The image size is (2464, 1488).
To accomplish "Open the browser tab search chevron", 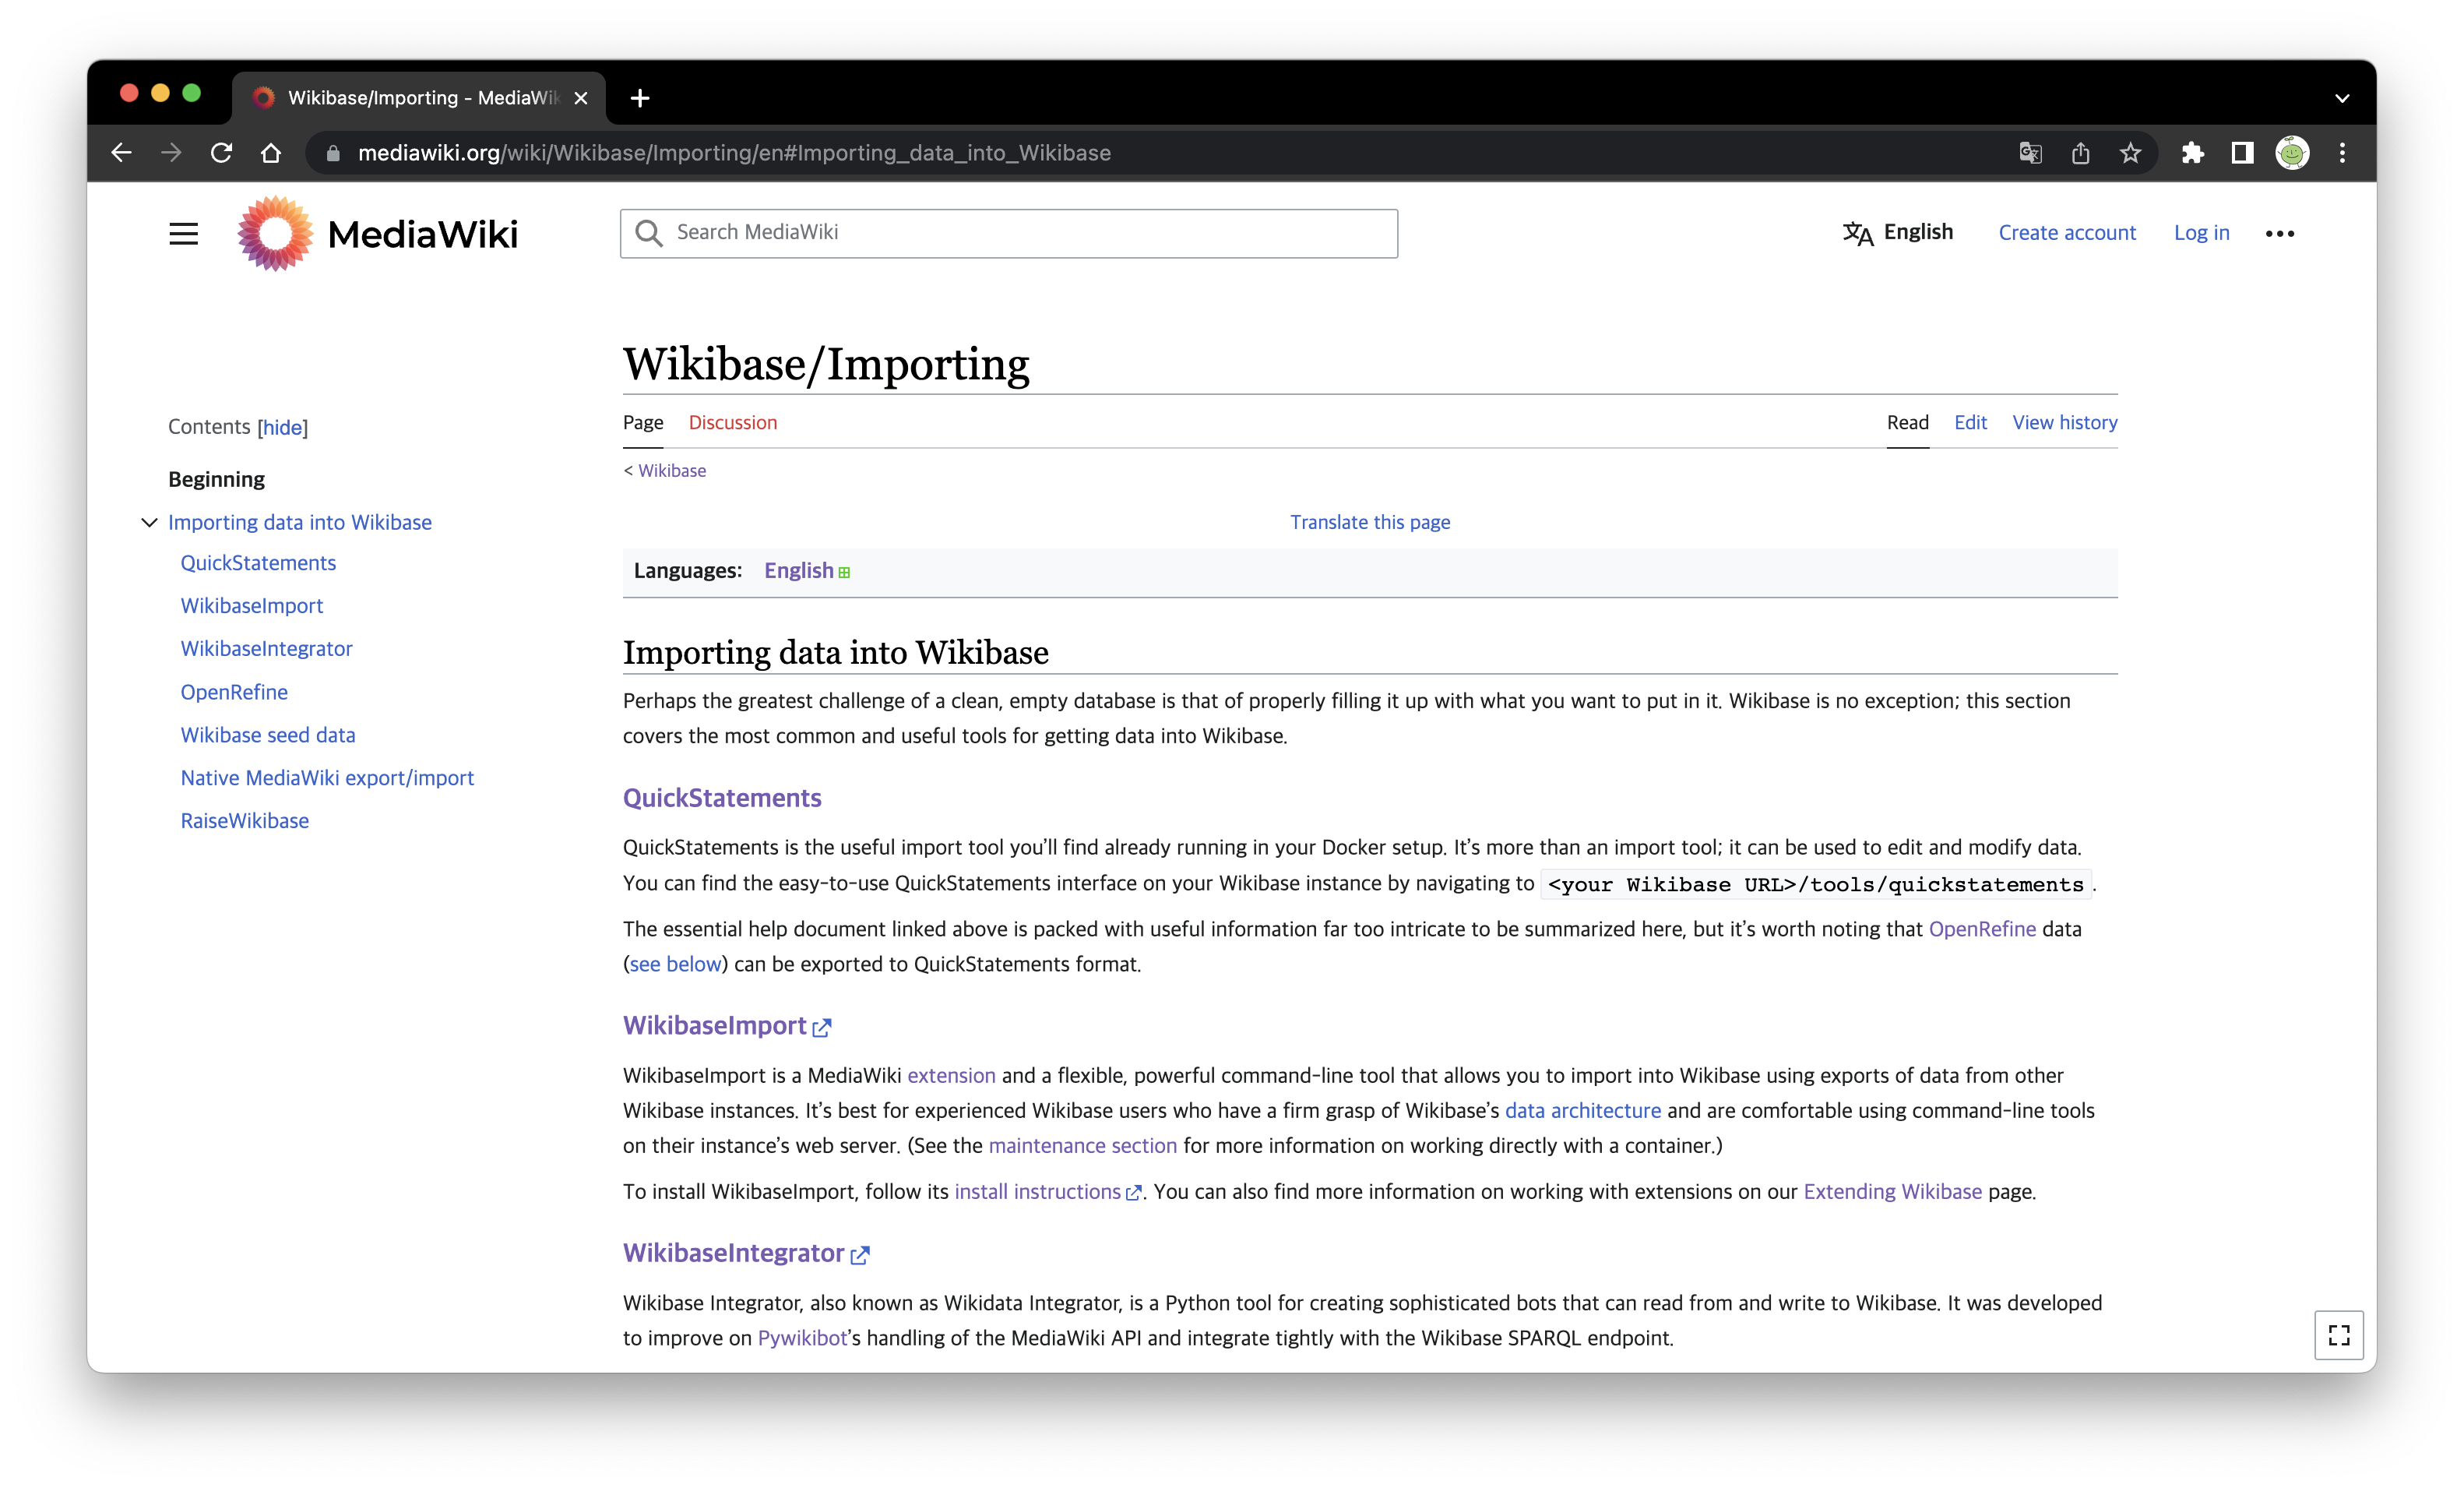I will (2341, 97).
